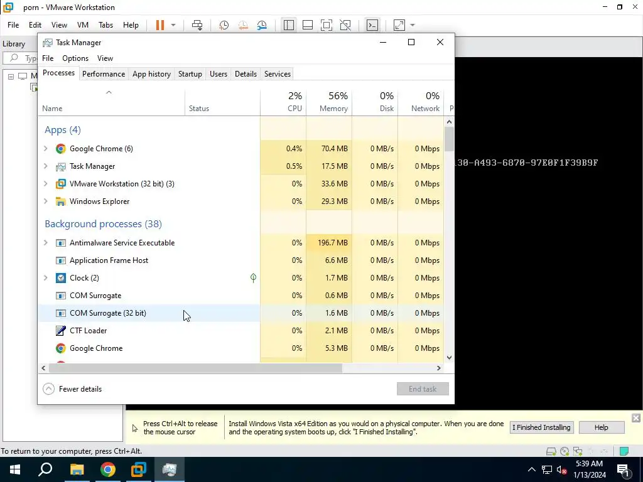Open the snapshot manager icon
This screenshot has height=482, width=643.
[262, 25]
